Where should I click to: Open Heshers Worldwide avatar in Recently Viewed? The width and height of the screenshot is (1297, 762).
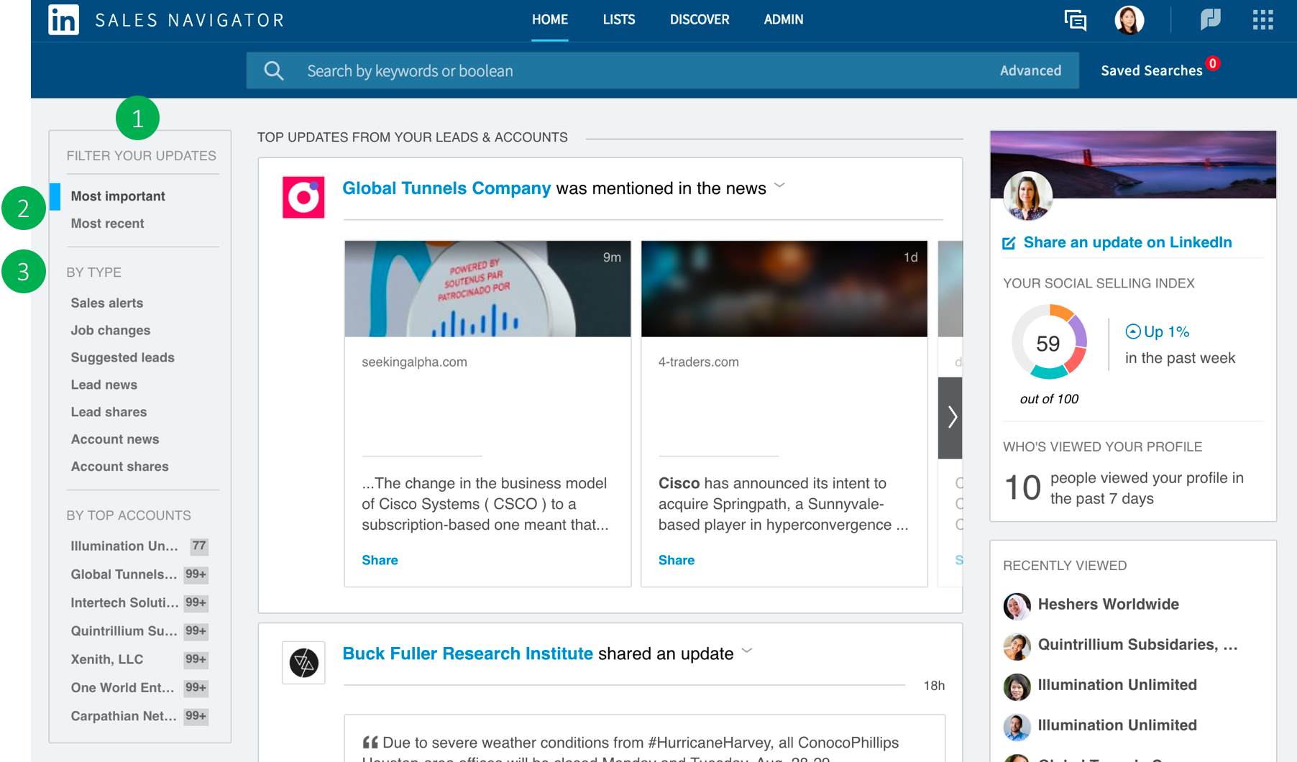coord(1017,606)
